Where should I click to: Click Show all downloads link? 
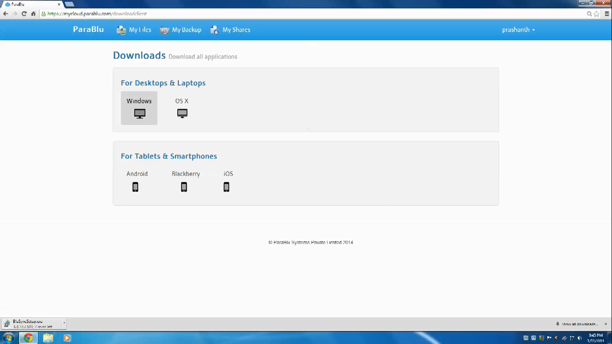coord(577,324)
